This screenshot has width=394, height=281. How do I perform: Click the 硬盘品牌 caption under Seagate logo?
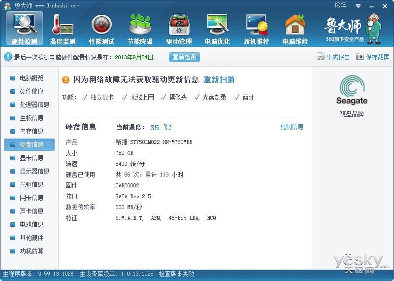pos(352,114)
